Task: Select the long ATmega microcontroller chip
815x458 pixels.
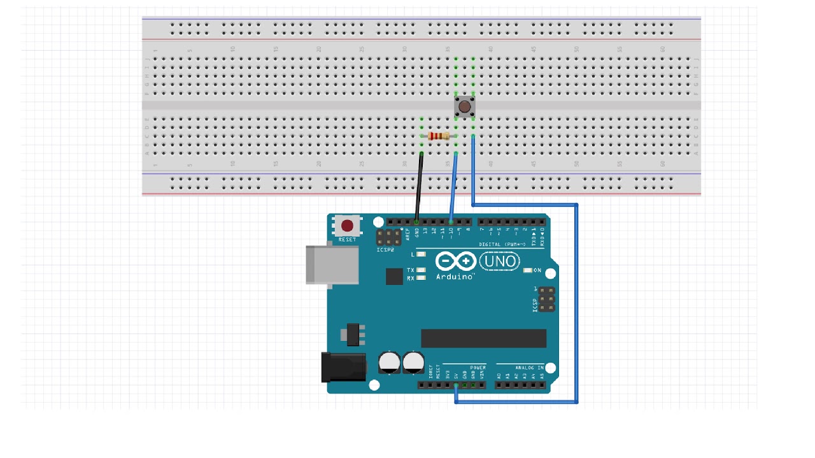Action: pos(483,338)
